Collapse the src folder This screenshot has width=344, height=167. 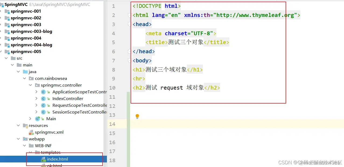pyautogui.click(x=6, y=58)
